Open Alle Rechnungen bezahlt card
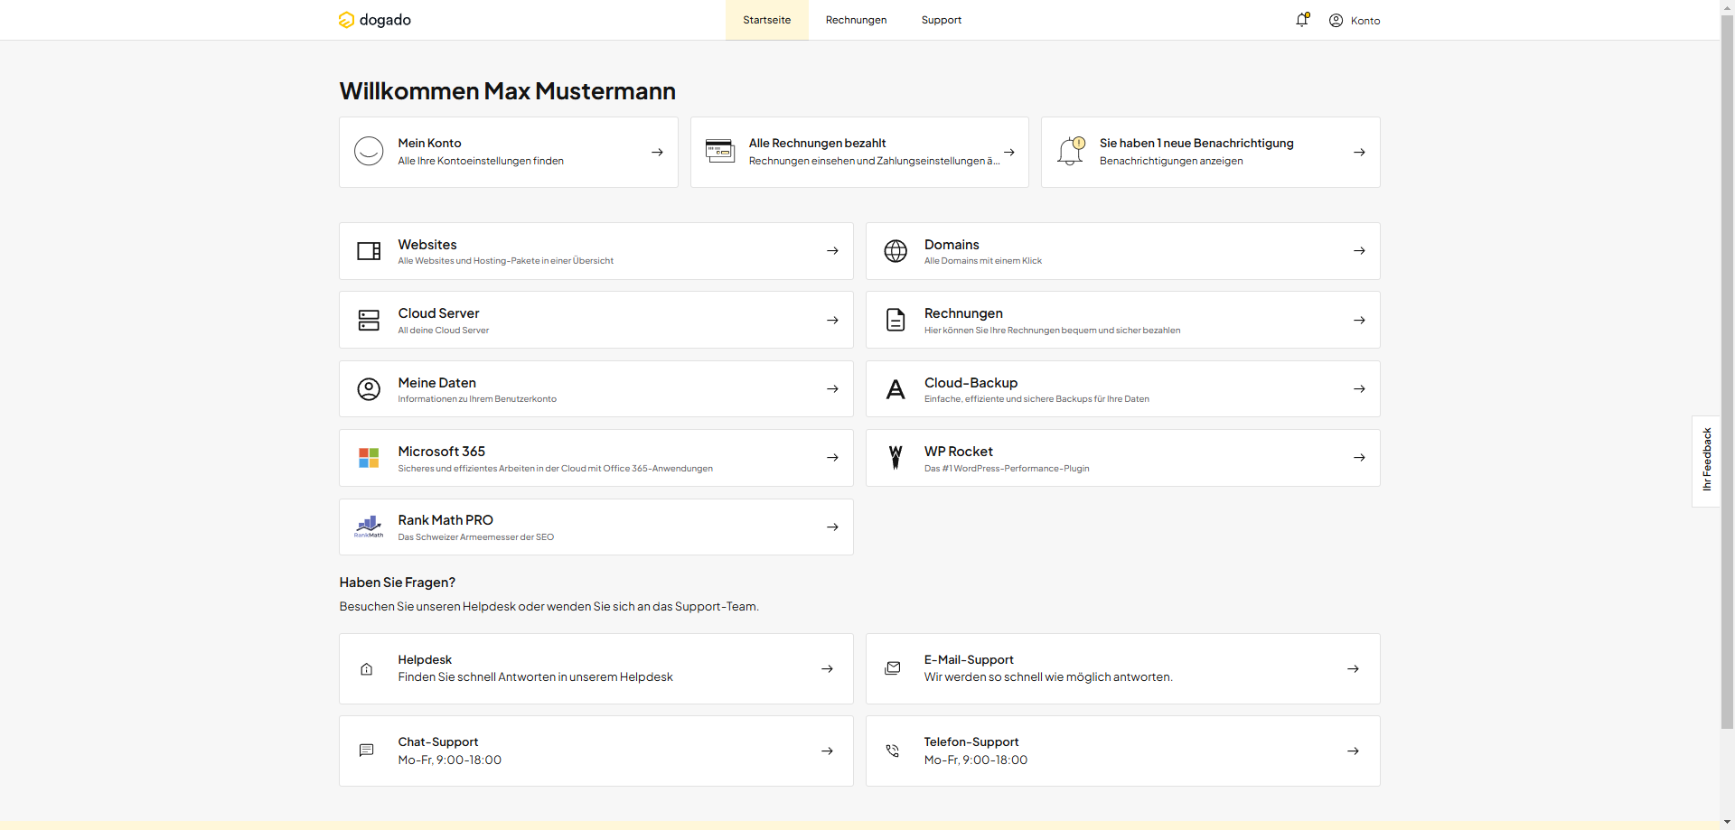This screenshot has width=1735, height=830. (x=859, y=152)
